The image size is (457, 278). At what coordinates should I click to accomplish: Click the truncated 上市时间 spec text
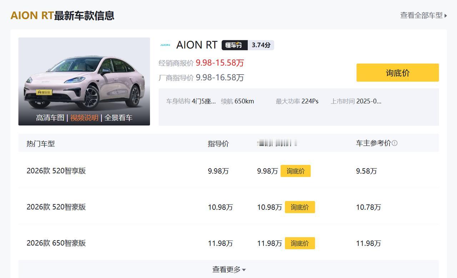point(356,101)
